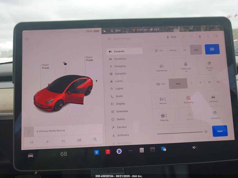Screen dimensions: 238x178
Task: Tap the lock icon above the car
Action: 65,64
